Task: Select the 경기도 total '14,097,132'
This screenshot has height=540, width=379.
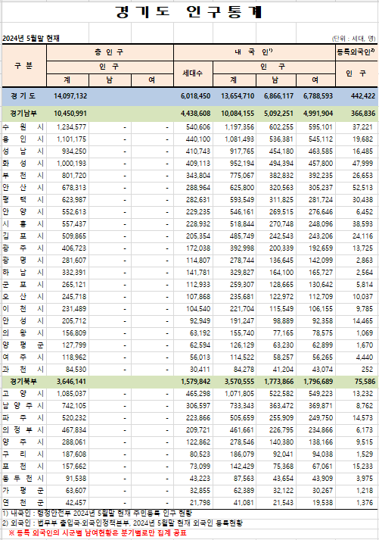Action: (x=70, y=96)
